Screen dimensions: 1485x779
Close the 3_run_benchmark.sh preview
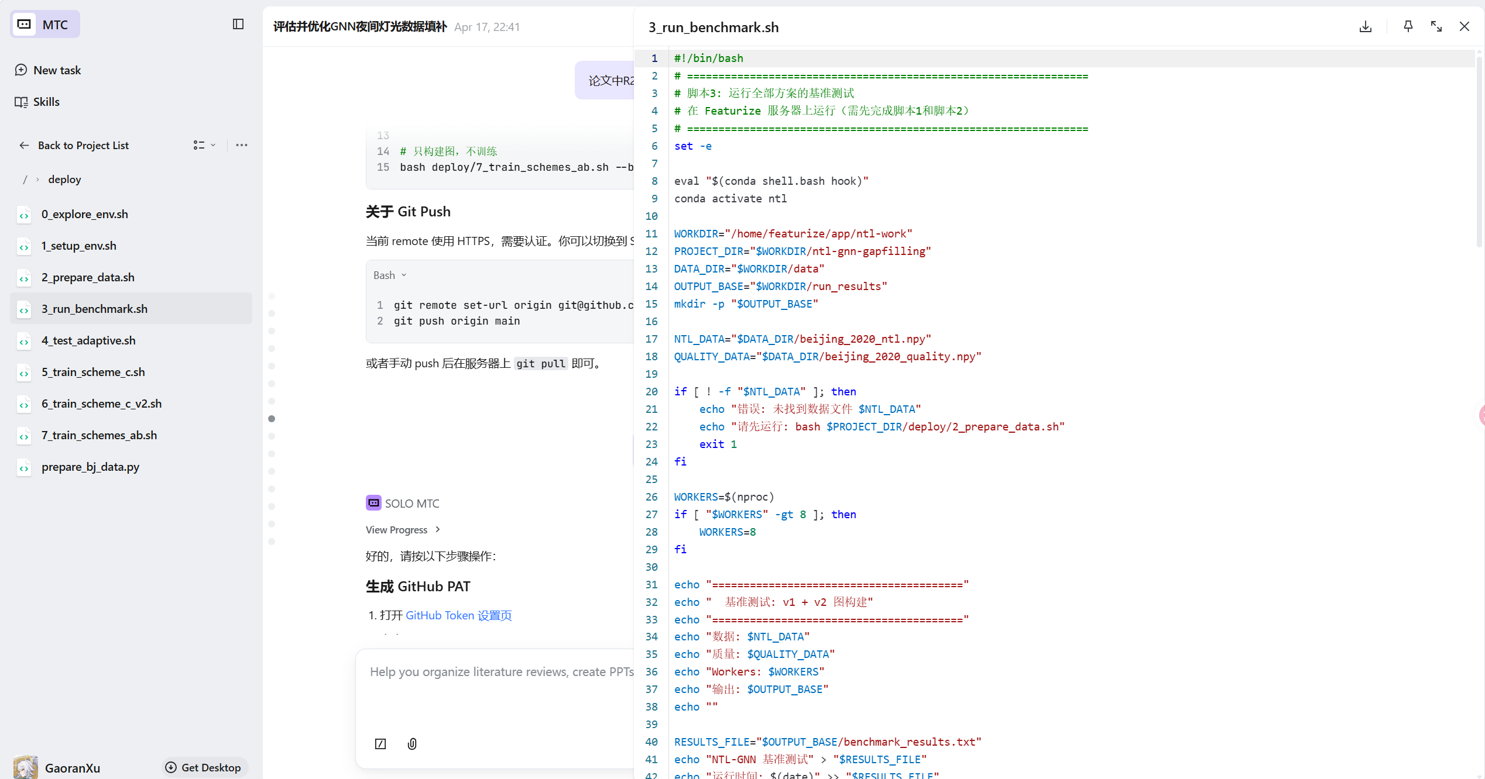1464,26
